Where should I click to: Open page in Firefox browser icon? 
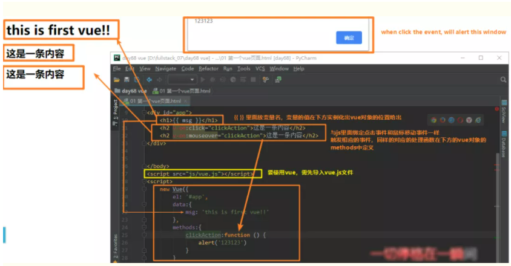[x=442, y=120]
